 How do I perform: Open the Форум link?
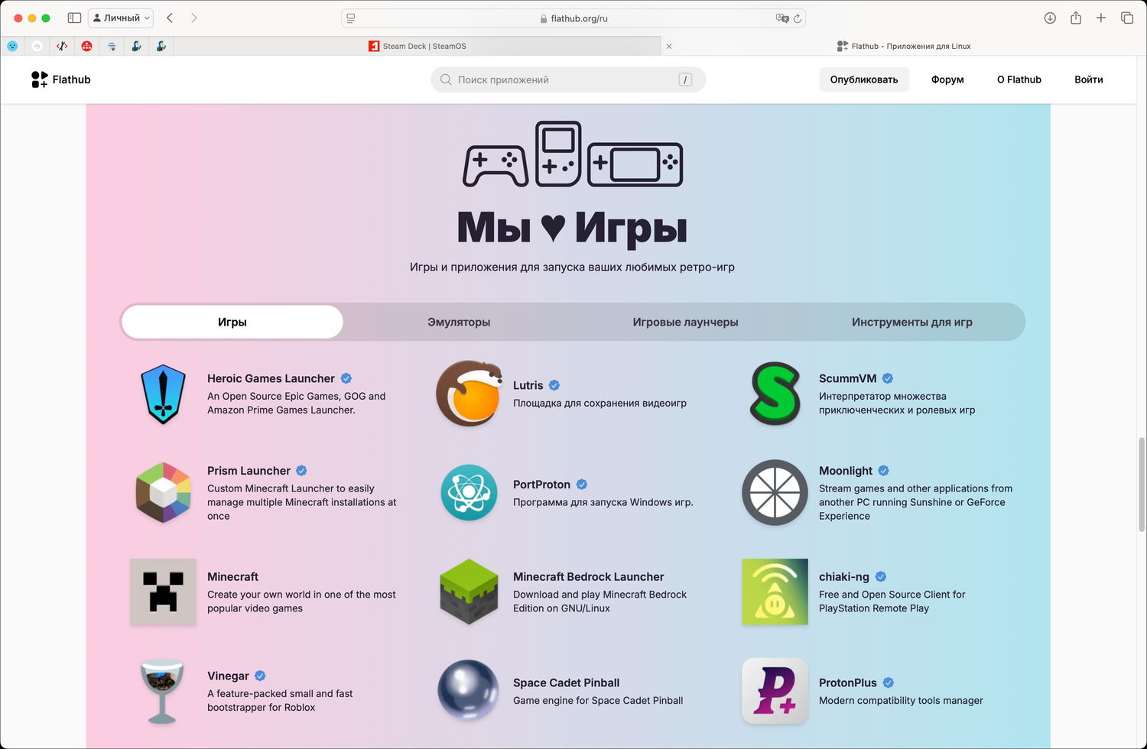tap(947, 79)
